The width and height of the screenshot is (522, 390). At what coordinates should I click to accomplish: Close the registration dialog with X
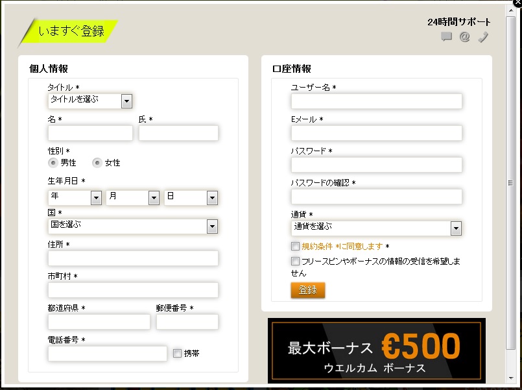click(x=517, y=2)
